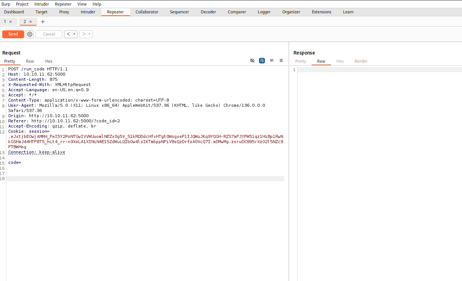This screenshot has width=462, height=281.
Task: Toggle showing non-printable \n characters
Action: (x=272, y=60)
